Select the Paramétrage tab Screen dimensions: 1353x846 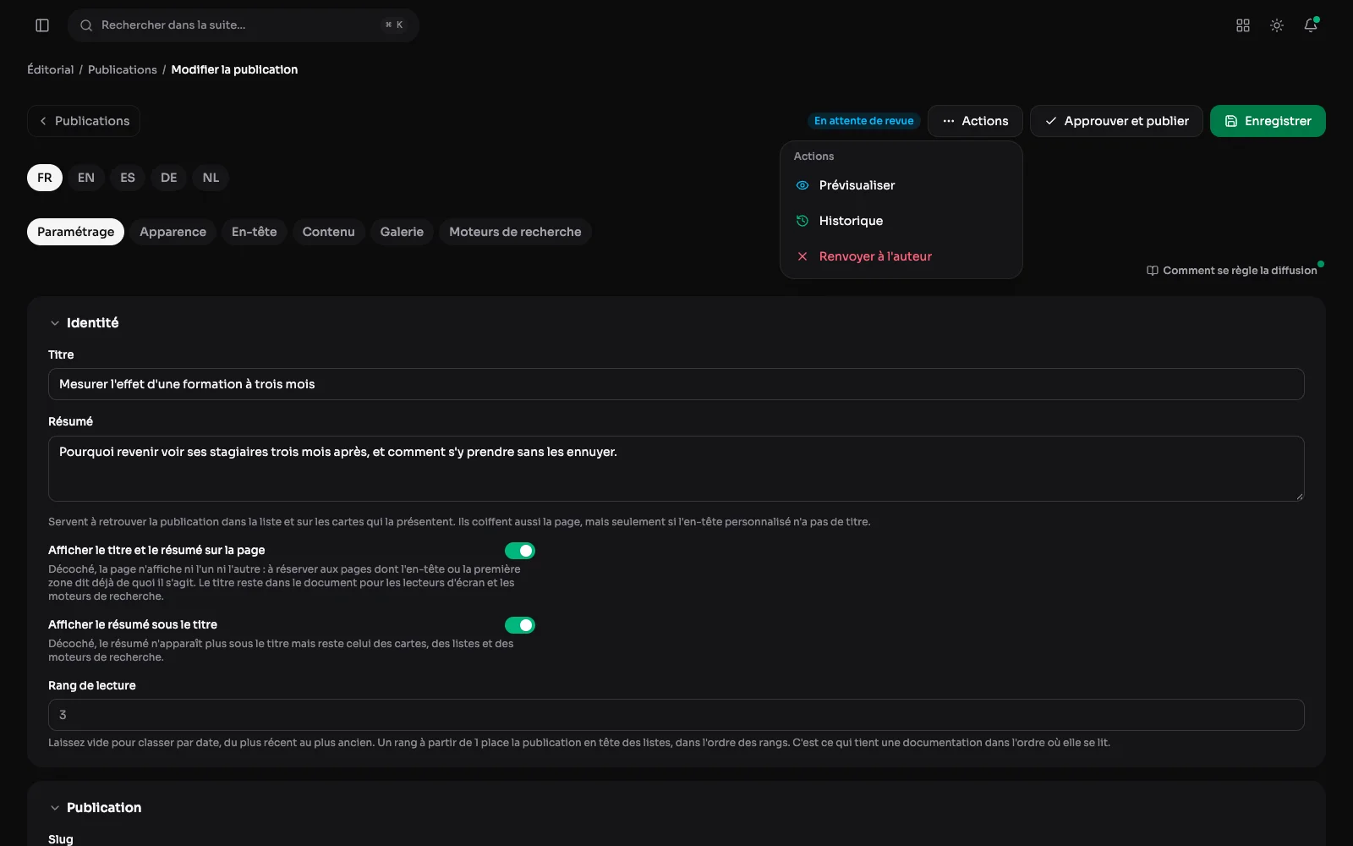coord(75,232)
